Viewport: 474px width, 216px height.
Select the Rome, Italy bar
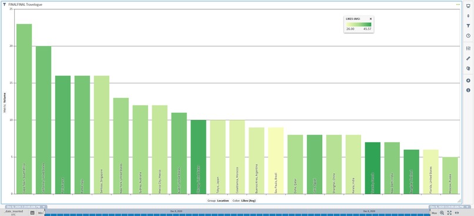[x=82, y=135]
